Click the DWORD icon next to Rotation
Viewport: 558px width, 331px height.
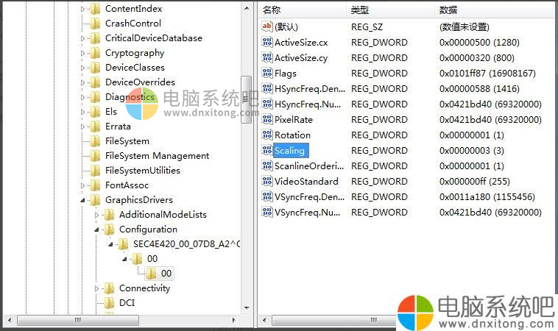(x=267, y=135)
